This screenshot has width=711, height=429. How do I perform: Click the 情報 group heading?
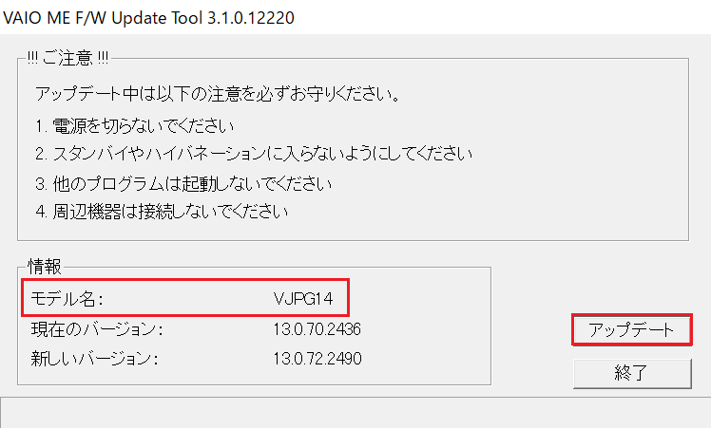point(45,267)
